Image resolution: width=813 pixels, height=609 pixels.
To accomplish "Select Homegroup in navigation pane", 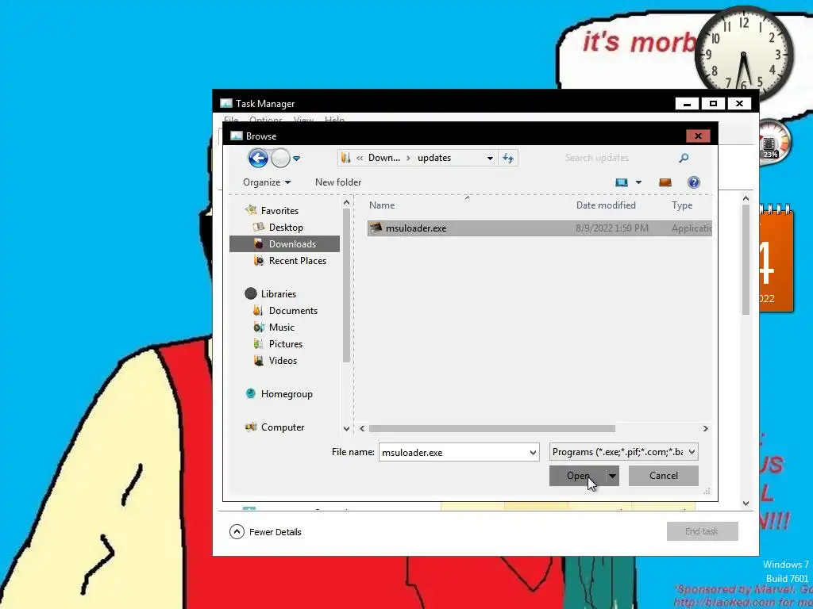I will 287,394.
